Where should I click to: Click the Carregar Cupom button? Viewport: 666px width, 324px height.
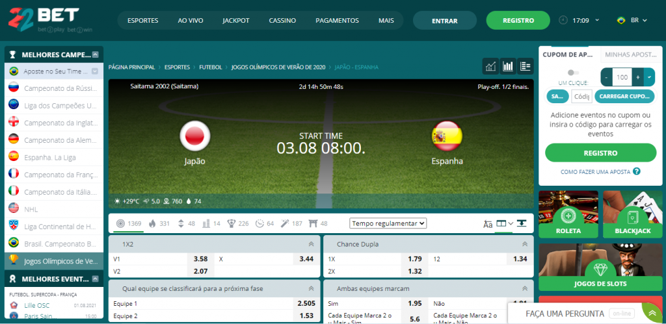click(624, 96)
